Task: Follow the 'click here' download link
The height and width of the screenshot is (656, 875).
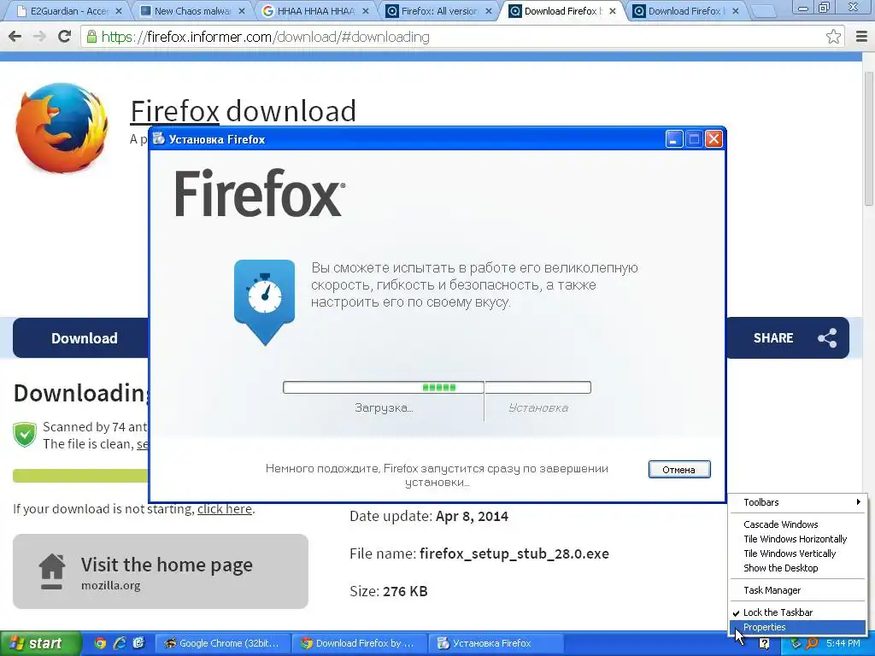Action: point(225,509)
